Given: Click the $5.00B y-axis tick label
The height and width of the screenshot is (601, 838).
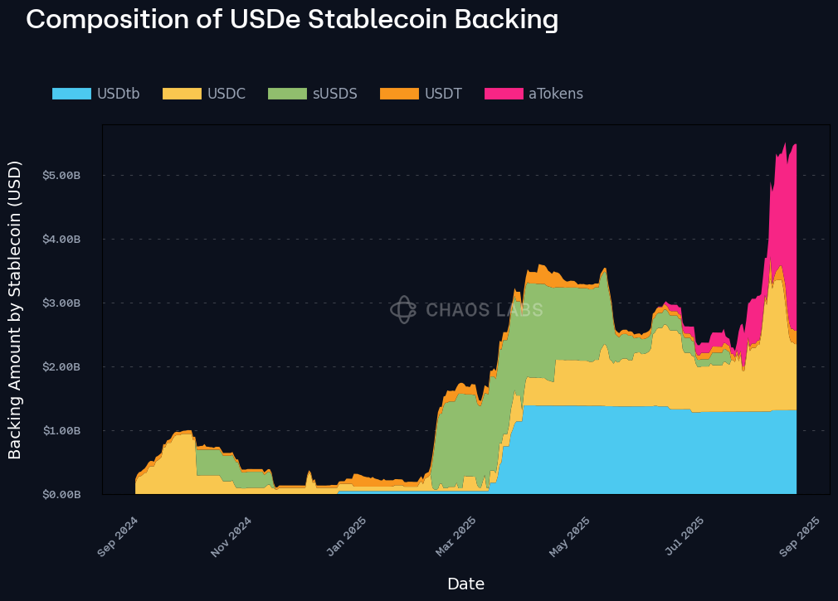Looking at the screenshot, I should [x=61, y=176].
